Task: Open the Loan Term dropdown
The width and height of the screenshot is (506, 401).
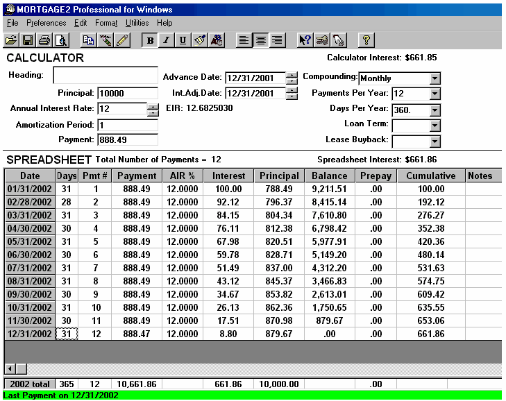Action: coord(435,126)
